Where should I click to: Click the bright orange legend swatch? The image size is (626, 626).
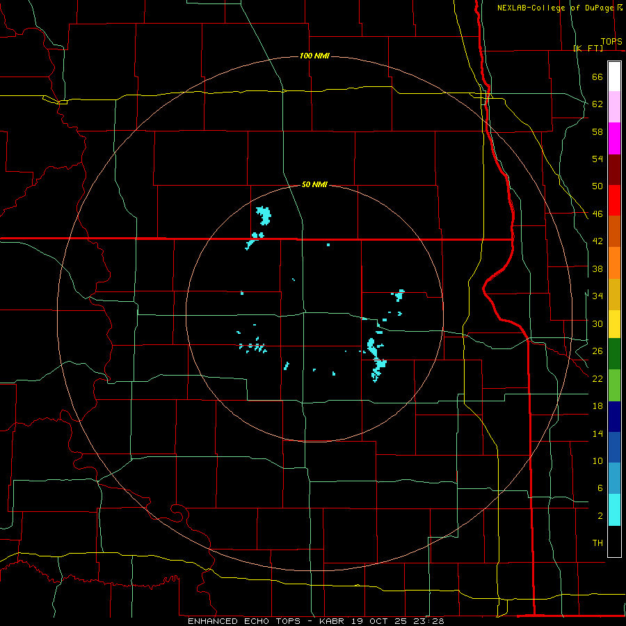(614, 263)
